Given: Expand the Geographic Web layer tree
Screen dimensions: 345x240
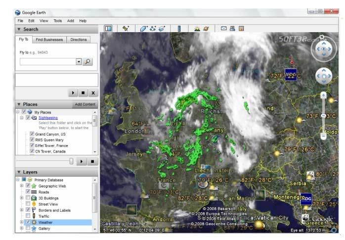Looking at the screenshot, I should 21,186.
